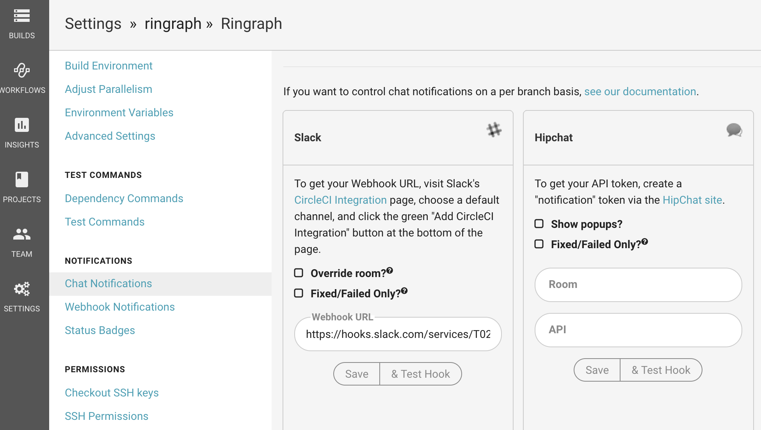Screen dimensions: 761x430
Task: Click the Hipchat API token field
Action: click(638, 330)
